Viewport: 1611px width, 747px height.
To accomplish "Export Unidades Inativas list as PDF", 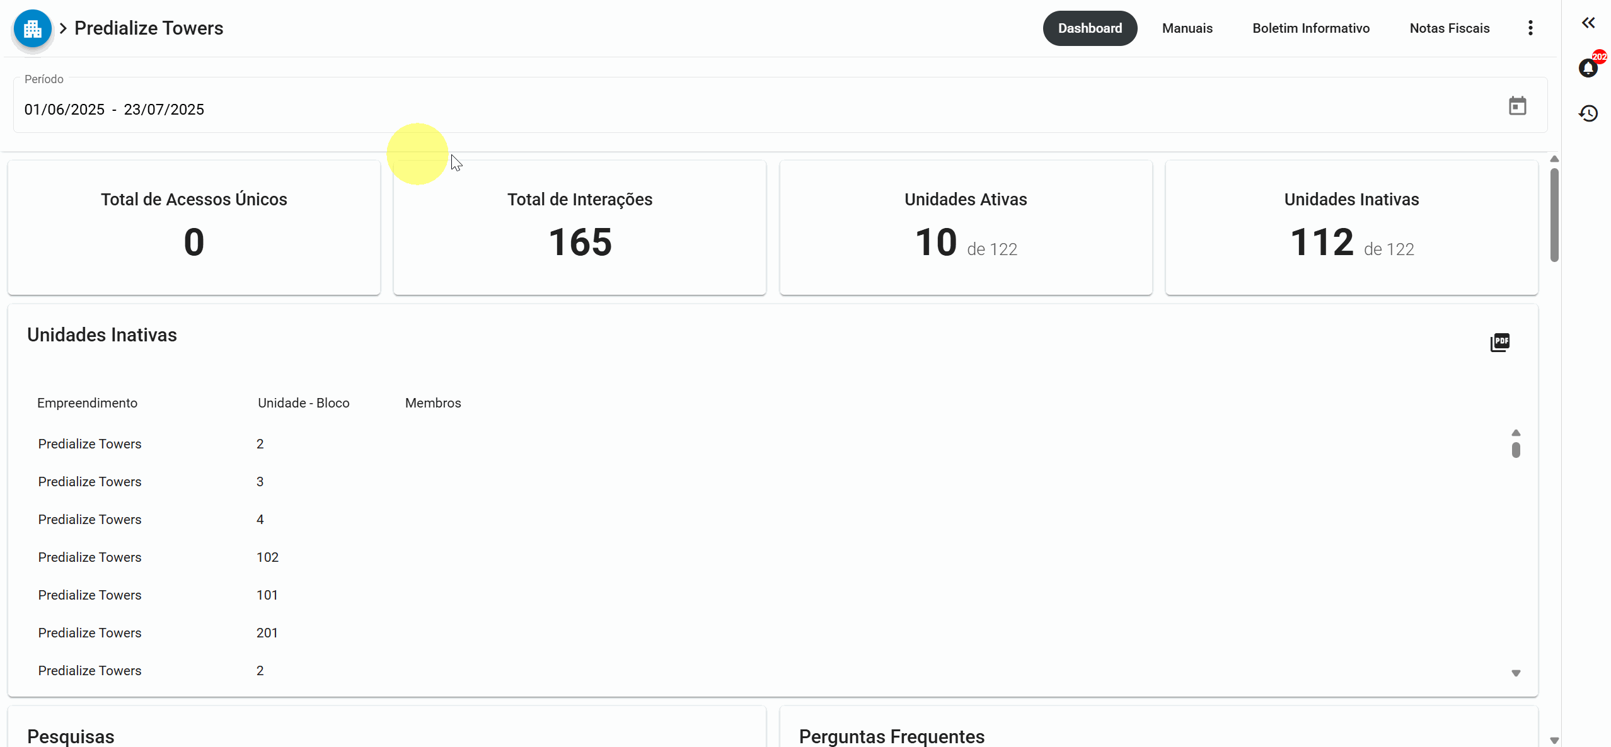I will pos(1501,342).
